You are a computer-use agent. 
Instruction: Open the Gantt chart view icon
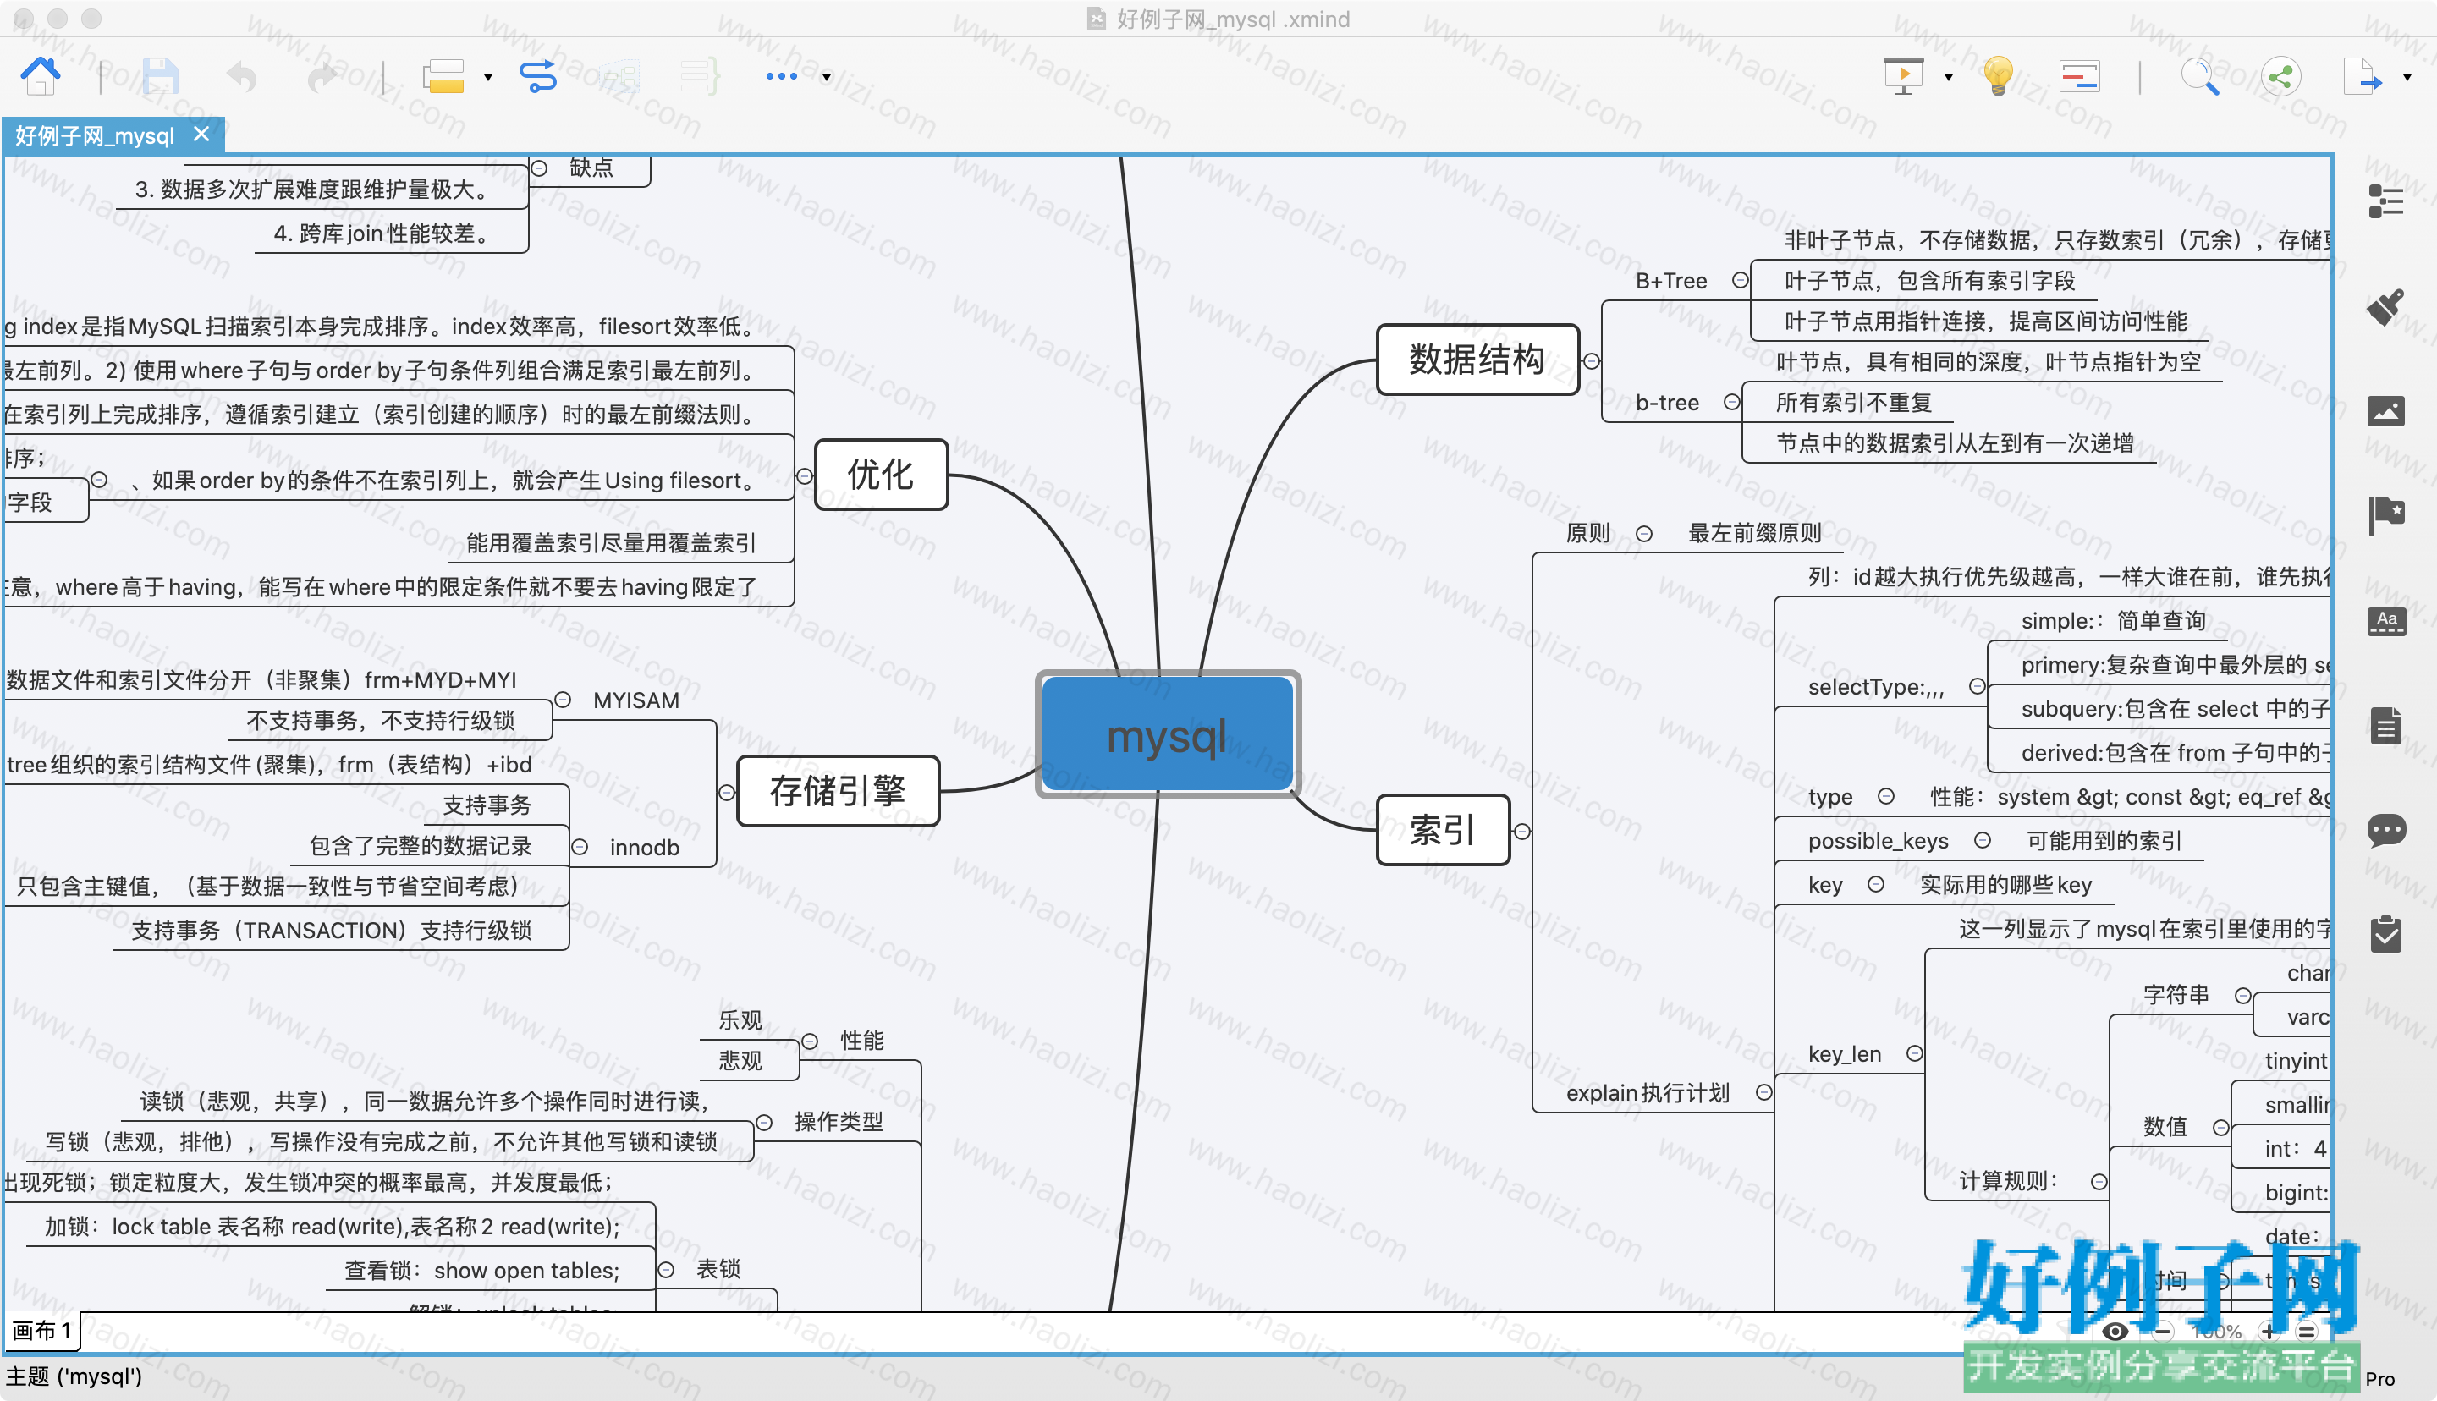[x=2079, y=76]
